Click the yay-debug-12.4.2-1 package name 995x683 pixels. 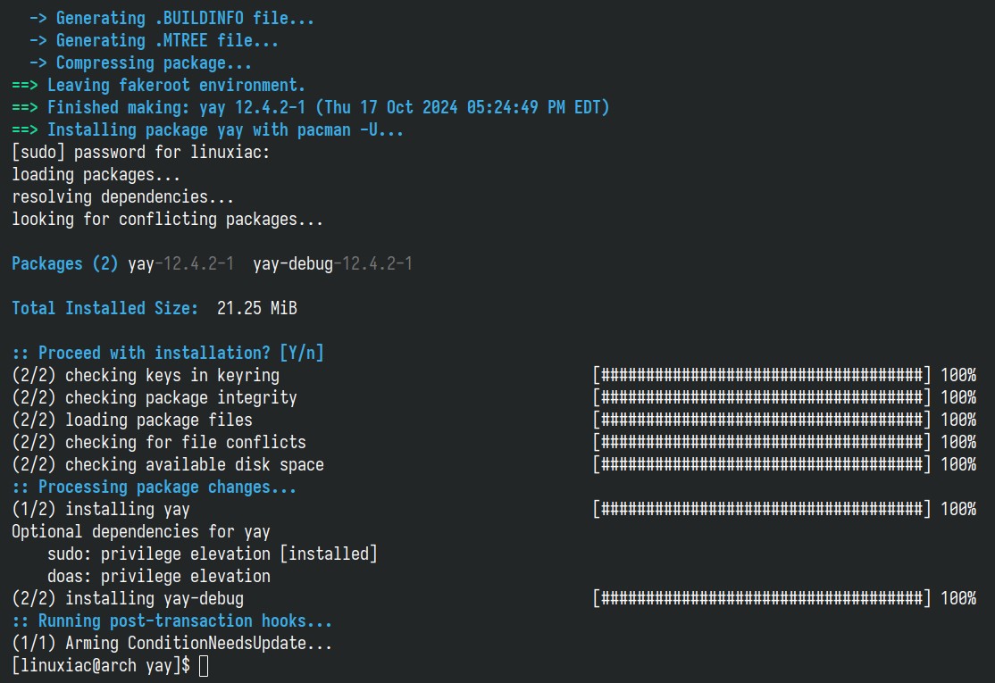(x=332, y=263)
